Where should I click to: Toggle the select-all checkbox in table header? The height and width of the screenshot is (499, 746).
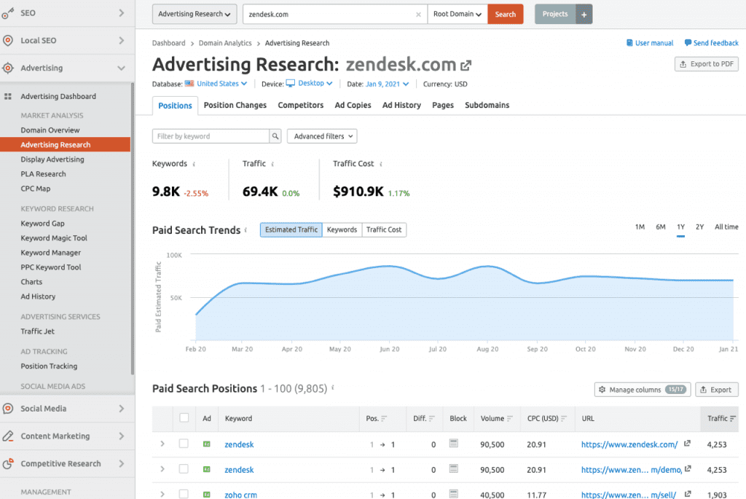click(184, 418)
